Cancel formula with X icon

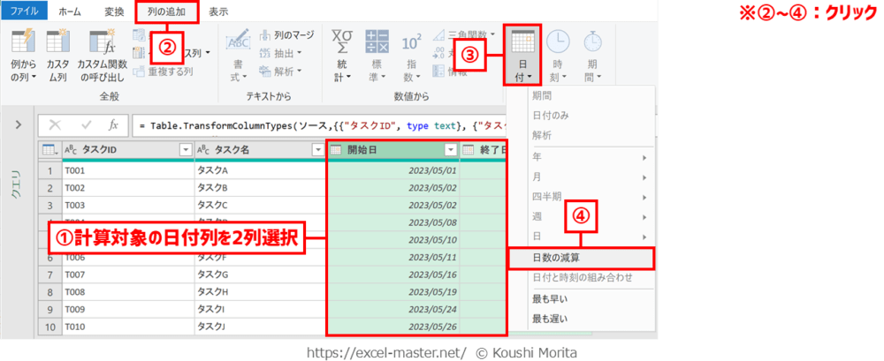(x=56, y=125)
